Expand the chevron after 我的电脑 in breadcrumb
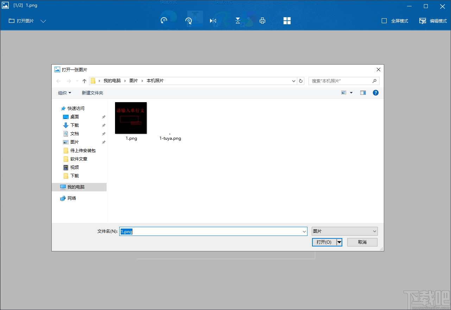The height and width of the screenshot is (310, 451). coord(125,81)
